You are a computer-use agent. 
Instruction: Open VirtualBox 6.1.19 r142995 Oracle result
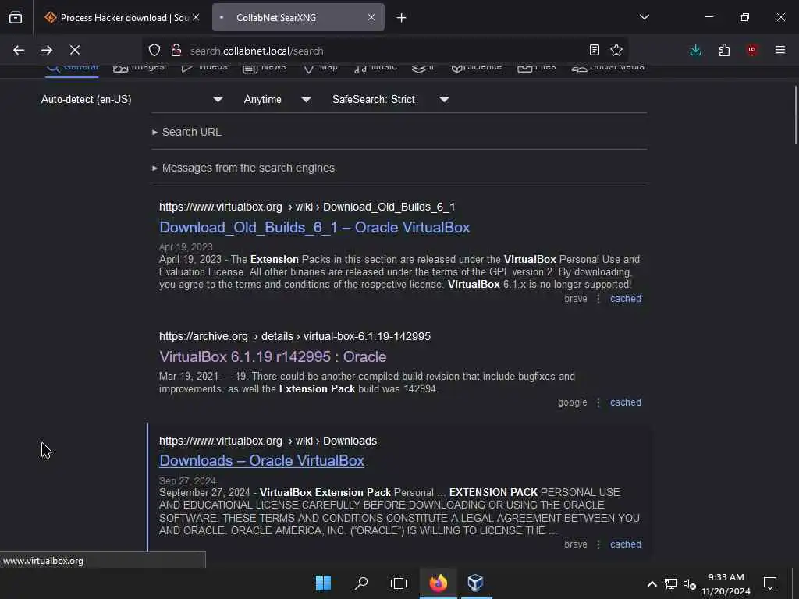click(x=272, y=356)
